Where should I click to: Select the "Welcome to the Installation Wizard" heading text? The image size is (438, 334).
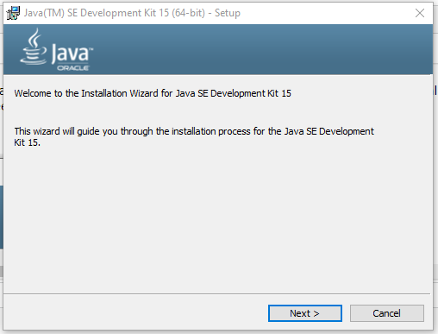point(153,93)
